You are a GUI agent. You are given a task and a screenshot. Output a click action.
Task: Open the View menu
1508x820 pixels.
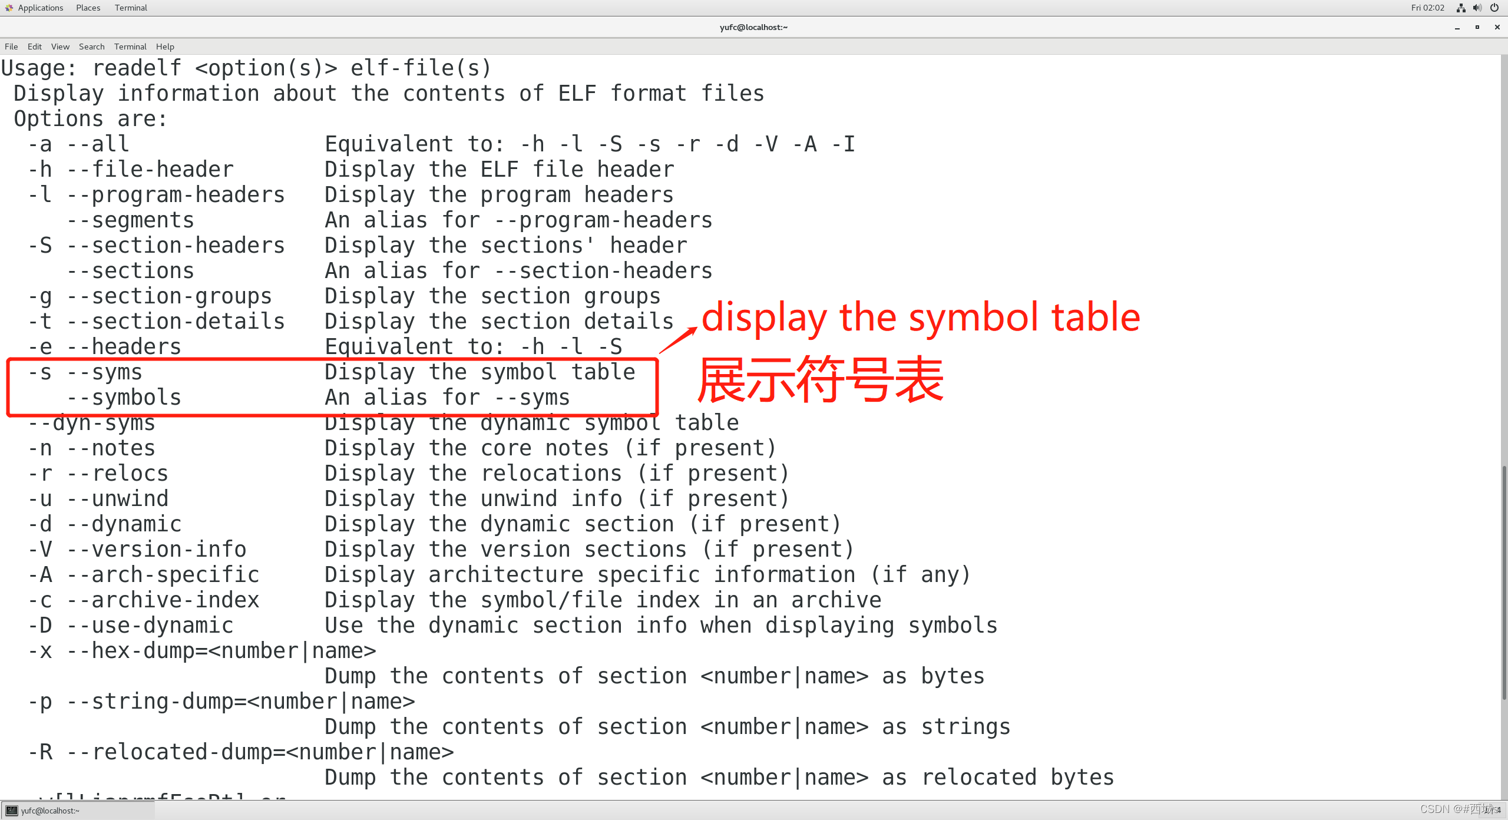coord(60,47)
